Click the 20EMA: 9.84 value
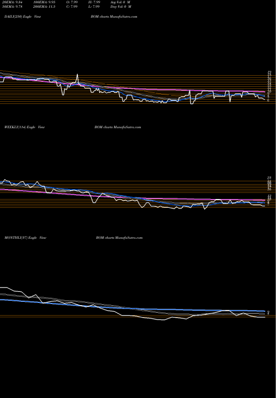The width and height of the screenshot is (276, 398). [x=12, y=2]
